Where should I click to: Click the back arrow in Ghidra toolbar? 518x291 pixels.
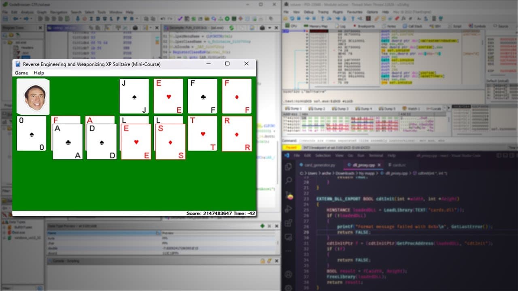16,19
